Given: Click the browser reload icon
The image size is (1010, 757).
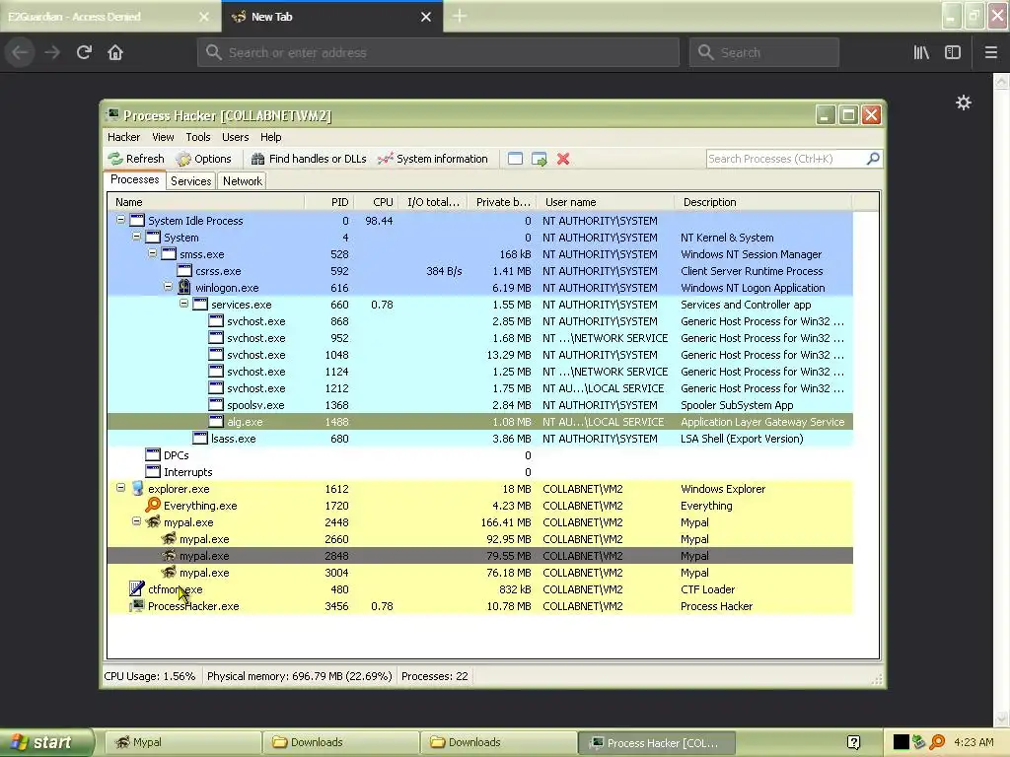Looking at the screenshot, I should pos(84,52).
